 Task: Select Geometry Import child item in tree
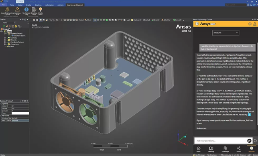pos(20,36)
